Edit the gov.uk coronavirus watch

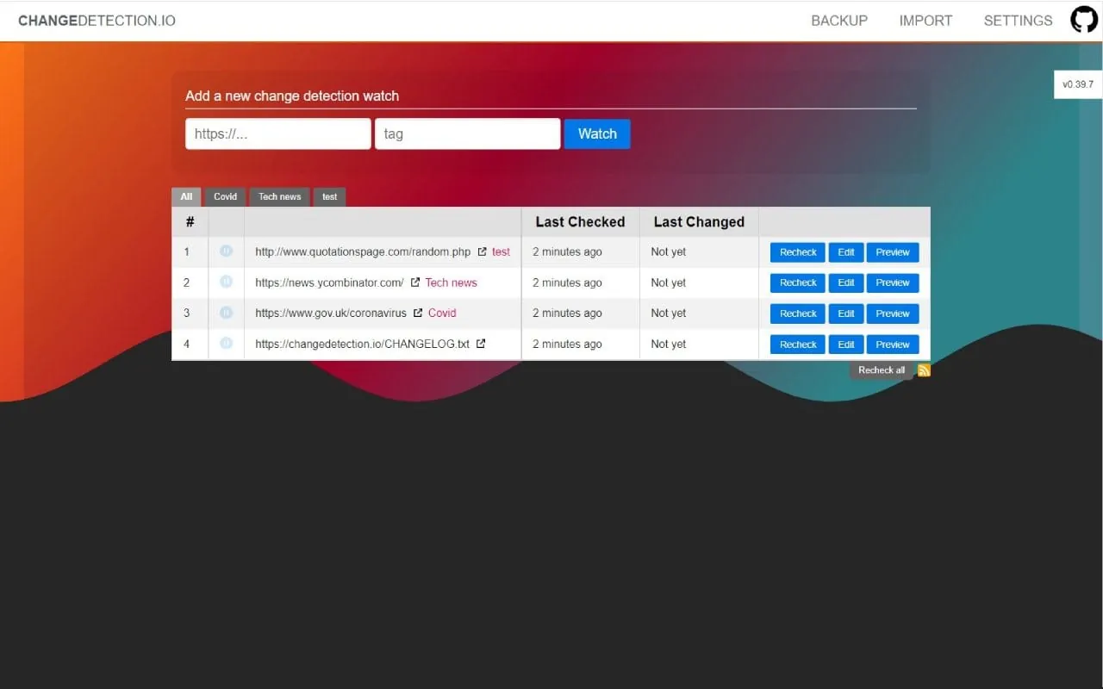point(846,313)
